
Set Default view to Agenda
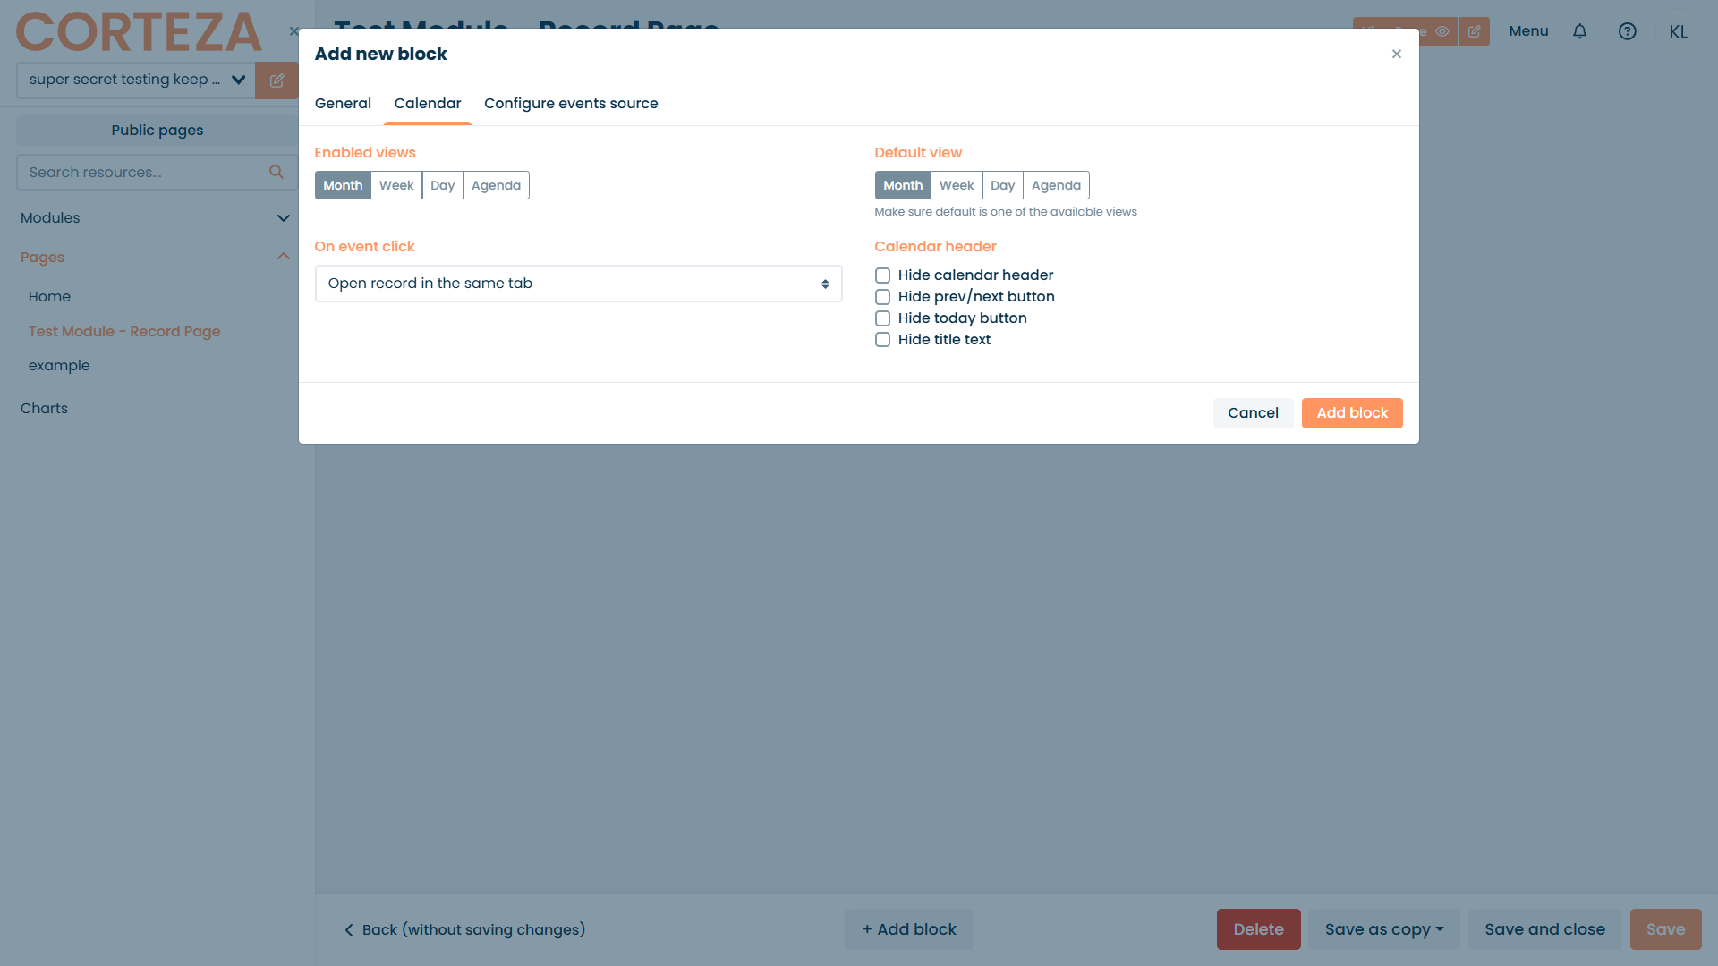(x=1056, y=185)
